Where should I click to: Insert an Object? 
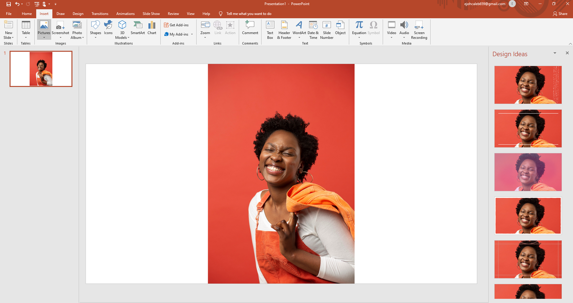click(x=340, y=28)
